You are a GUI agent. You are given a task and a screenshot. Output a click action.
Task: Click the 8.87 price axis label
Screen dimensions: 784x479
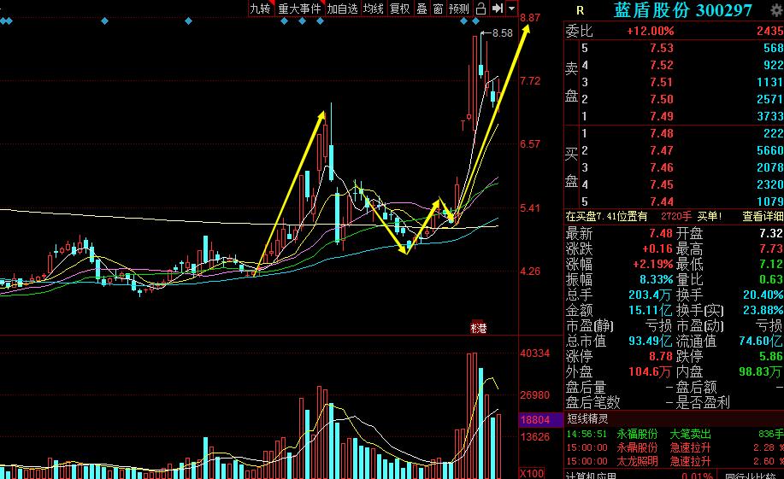pos(530,17)
